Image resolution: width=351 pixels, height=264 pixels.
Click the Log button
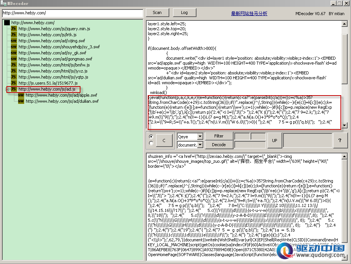point(184,12)
